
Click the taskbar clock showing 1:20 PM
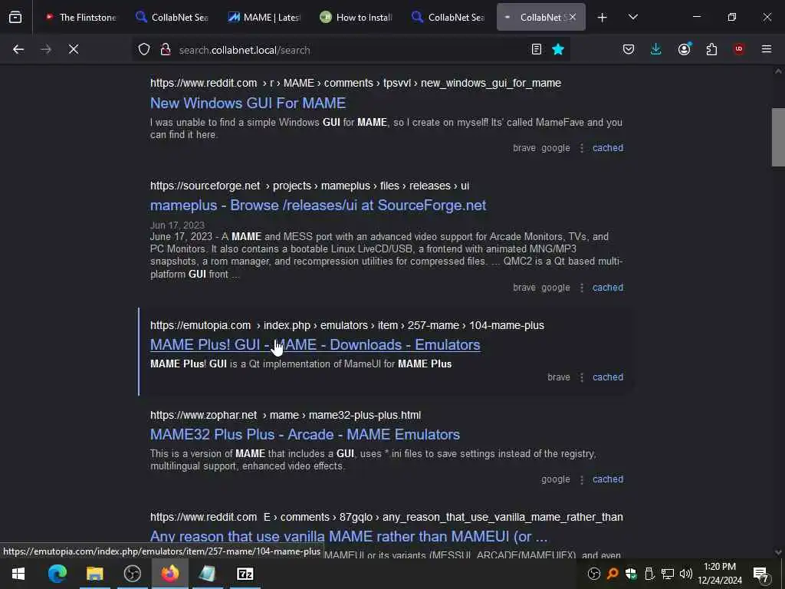[x=720, y=574]
